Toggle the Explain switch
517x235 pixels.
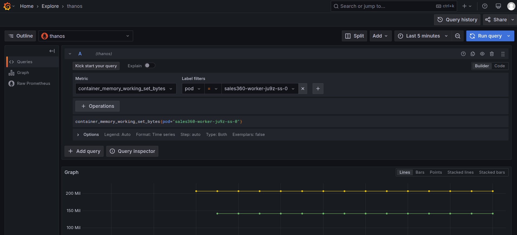[150, 66]
